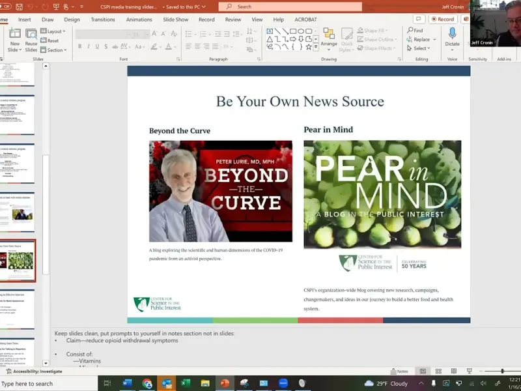Toggle bulleted list
The image size is (521, 391).
(x=188, y=34)
